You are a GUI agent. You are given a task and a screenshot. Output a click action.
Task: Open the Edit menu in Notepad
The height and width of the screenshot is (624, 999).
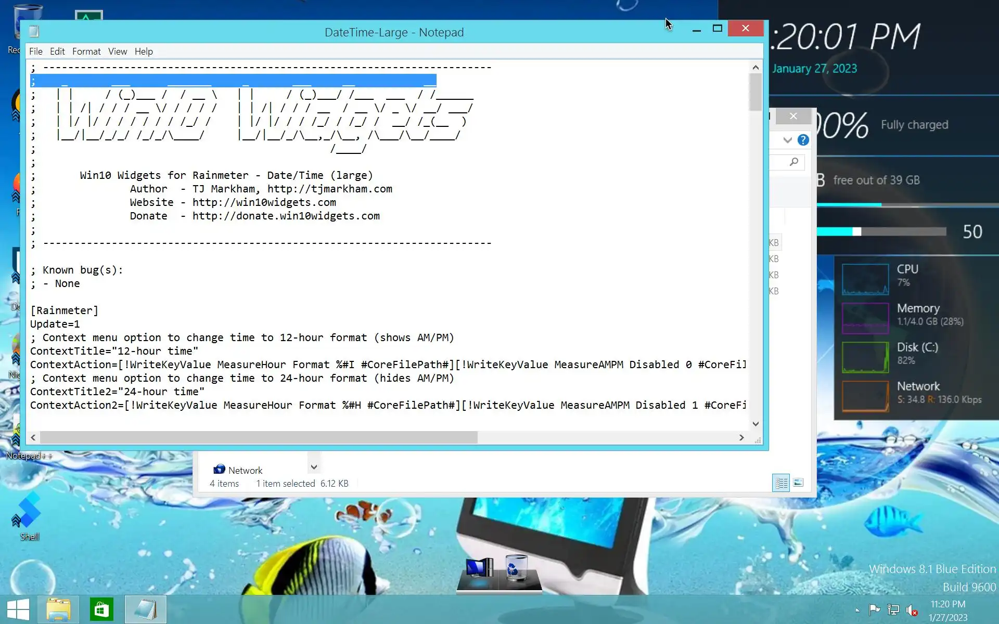pos(57,51)
